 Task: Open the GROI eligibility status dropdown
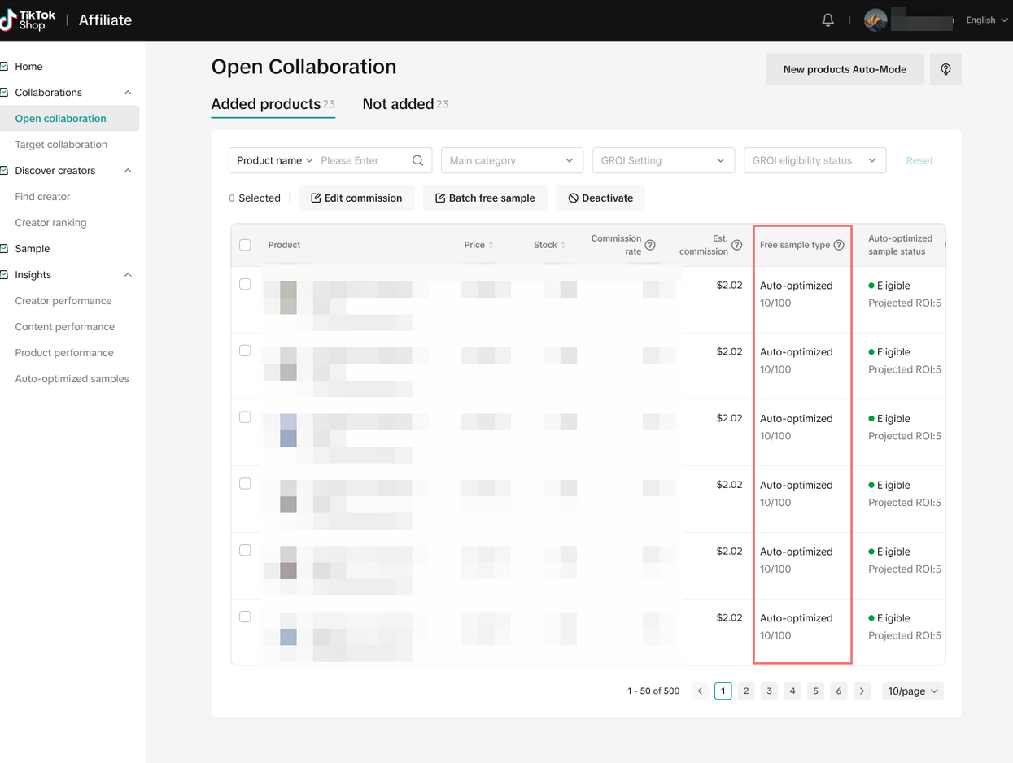814,161
